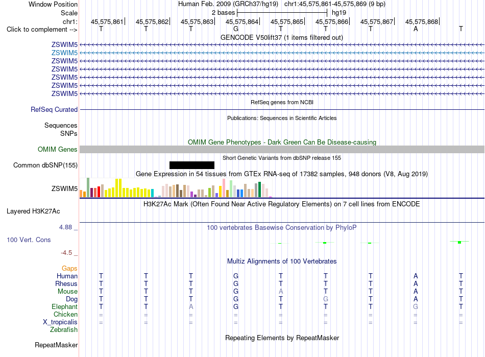This screenshot has height=357, width=485.
Task: Click the RepeatMasker track label
Action: tap(56, 345)
